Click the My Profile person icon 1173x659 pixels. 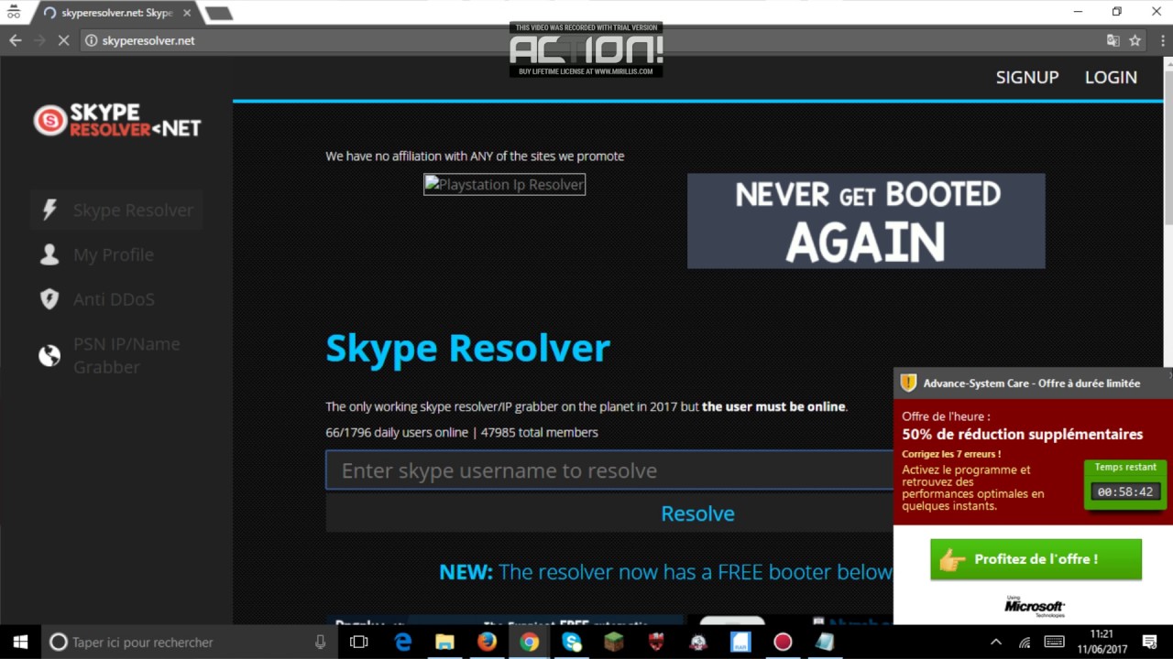coord(49,254)
